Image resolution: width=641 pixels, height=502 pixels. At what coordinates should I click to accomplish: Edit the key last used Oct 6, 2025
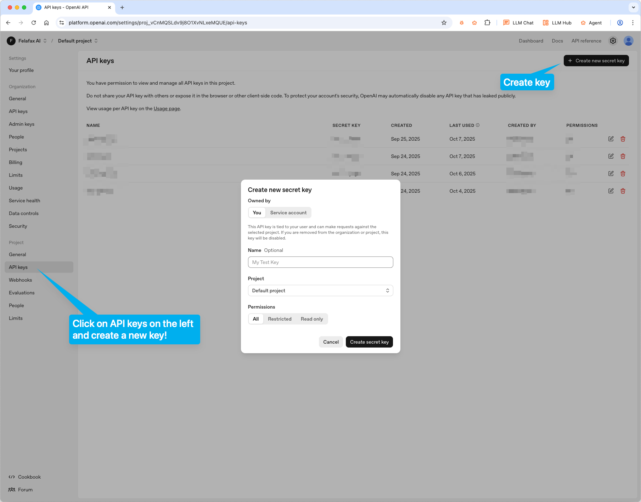pos(611,174)
